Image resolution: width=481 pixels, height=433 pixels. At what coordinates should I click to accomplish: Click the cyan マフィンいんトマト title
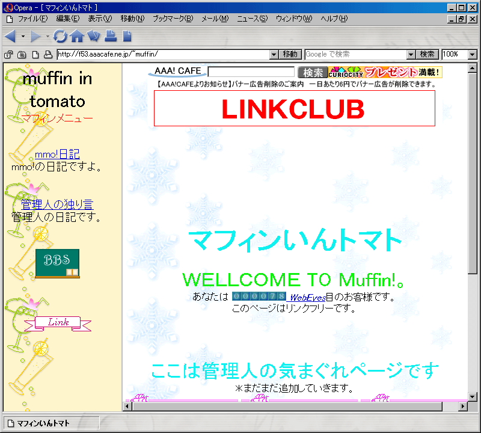coord(295,241)
